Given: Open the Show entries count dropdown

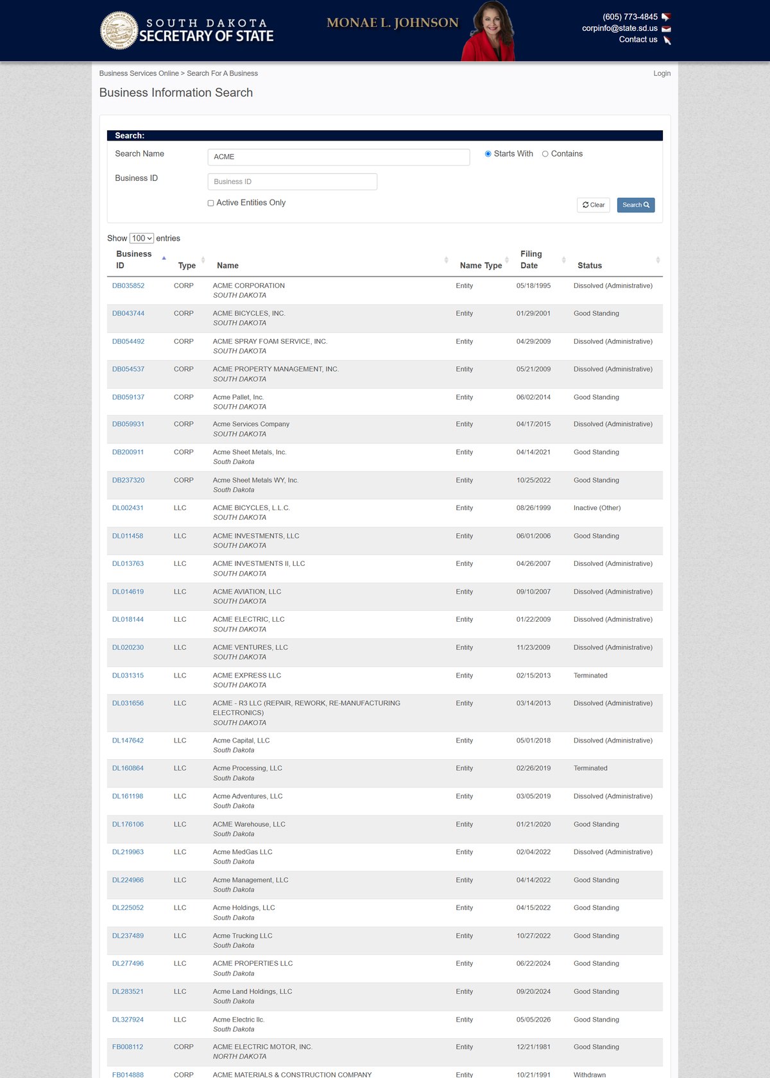Looking at the screenshot, I should pyautogui.click(x=142, y=238).
